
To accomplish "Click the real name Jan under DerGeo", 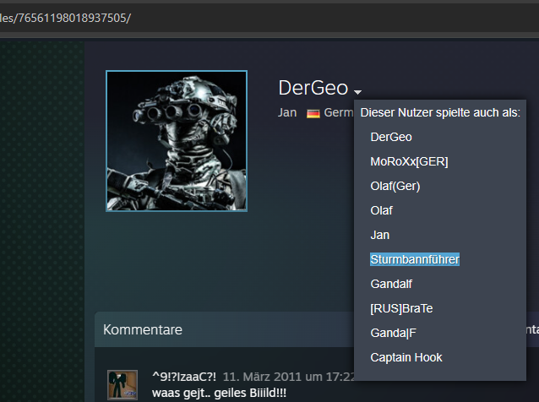I will 287,113.
